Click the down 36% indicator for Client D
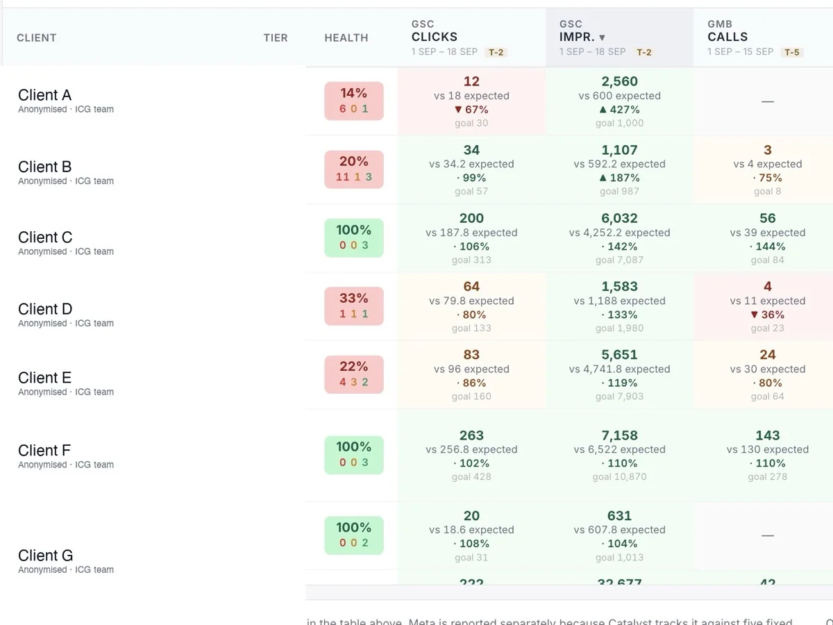833x625 pixels. pyautogui.click(x=768, y=315)
